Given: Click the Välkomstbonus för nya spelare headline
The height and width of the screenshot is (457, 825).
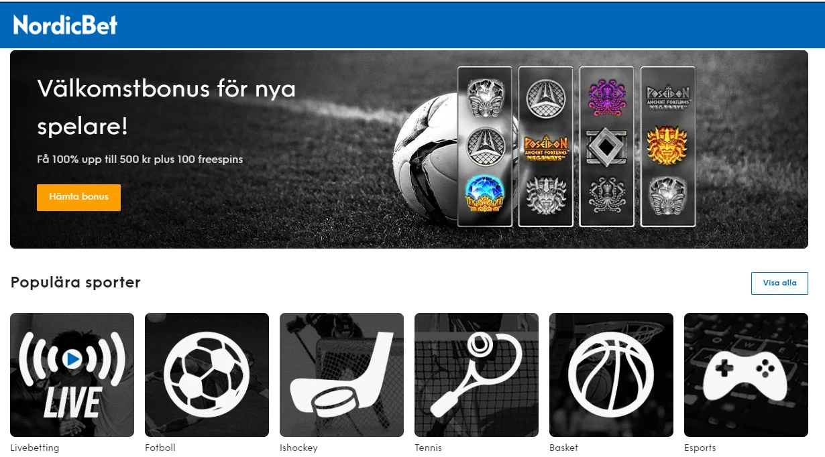Looking at the screenshot, I should click(x=166, y=107).
